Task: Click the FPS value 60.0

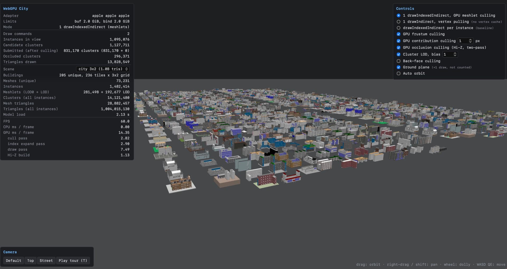Action: [125, 121]
